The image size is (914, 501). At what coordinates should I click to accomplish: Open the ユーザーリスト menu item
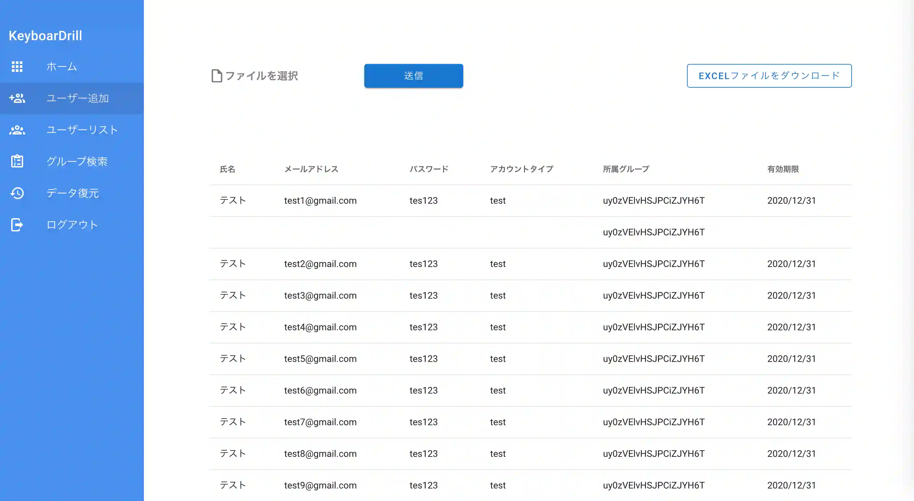[82, 130]
